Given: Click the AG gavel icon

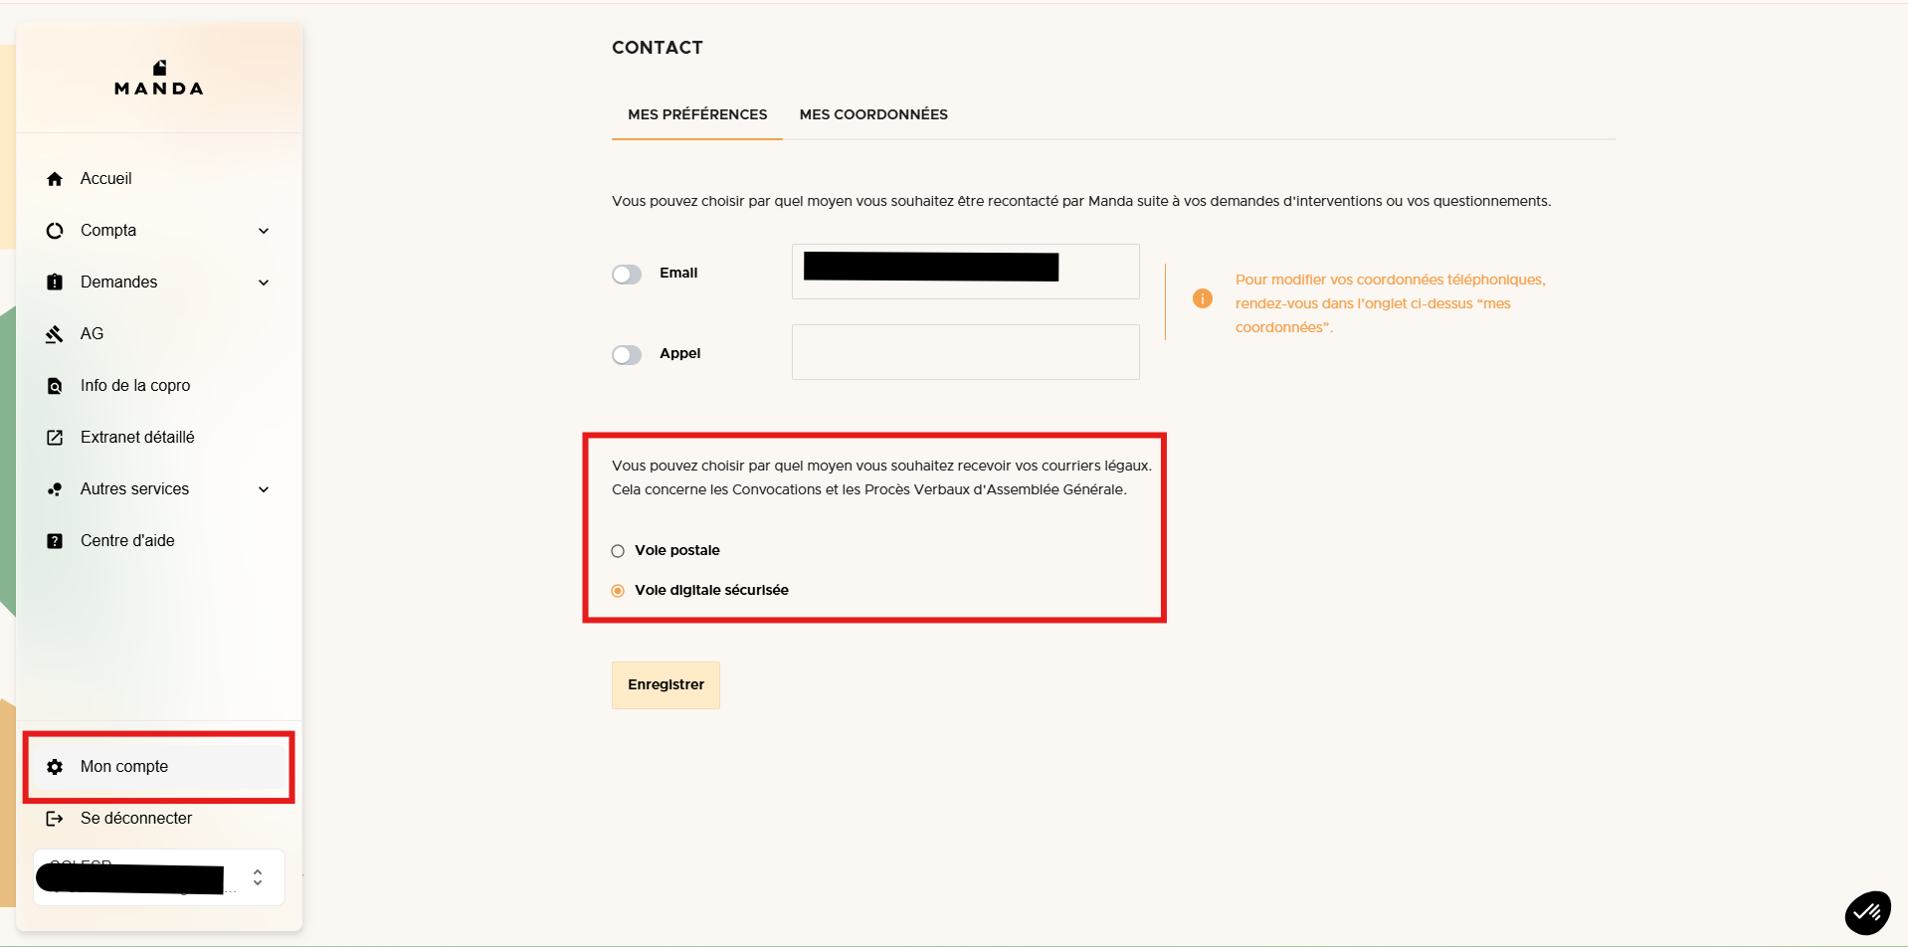Looking at the screenshot, I should tap(55, 334).
